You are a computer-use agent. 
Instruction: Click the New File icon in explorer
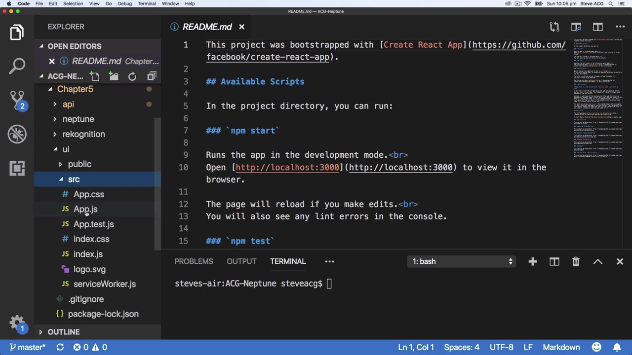[94, 76]
